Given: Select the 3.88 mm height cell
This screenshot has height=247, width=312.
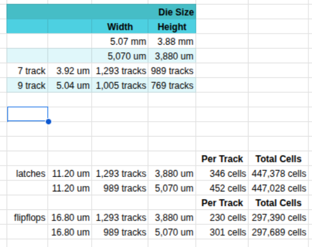Looking at the screenshot, I should click(x=172, y=41).
